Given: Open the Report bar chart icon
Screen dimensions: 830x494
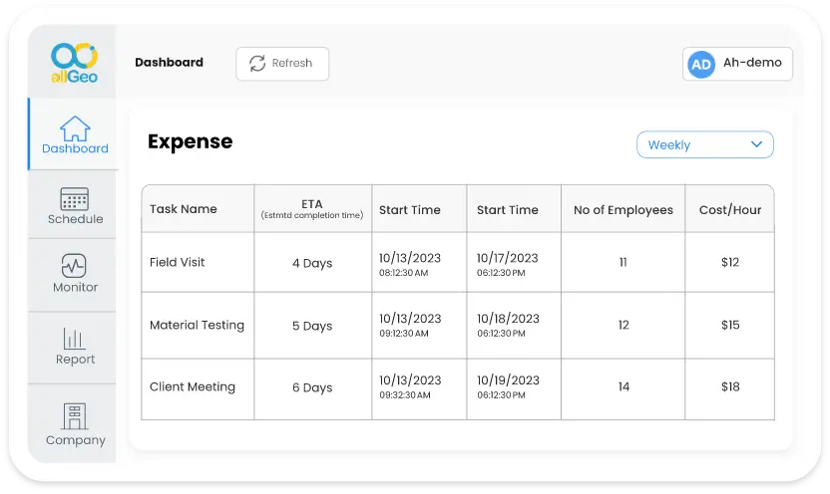Looking at the screenshot, I should coord(75,338).
